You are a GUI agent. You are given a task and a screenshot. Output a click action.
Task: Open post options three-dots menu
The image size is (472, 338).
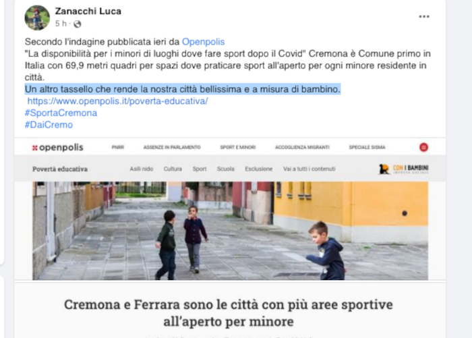[424, 17]
